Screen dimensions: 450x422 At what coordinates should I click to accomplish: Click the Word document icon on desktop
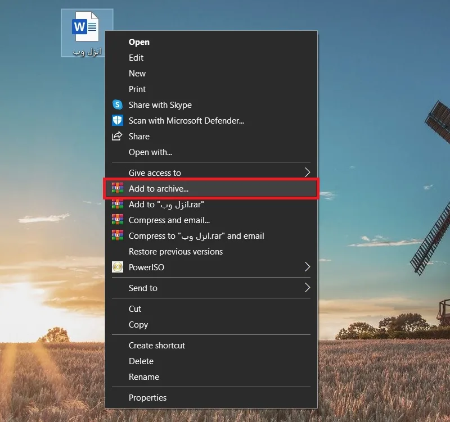[x=85, y=26]
